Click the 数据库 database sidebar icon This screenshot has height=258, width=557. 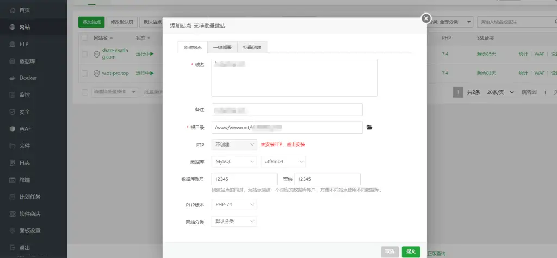12,61
